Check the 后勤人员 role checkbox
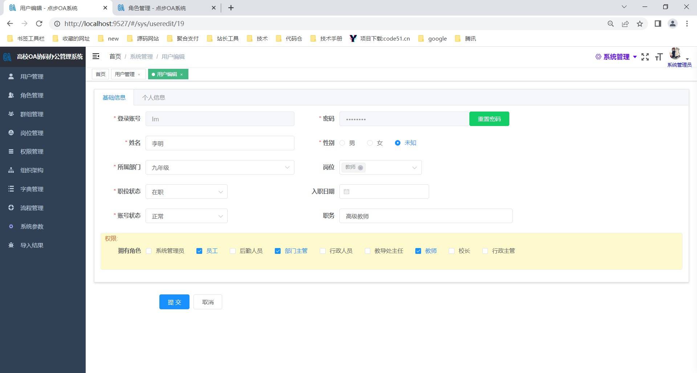Screen dimensions: 697x373 (233, 251)
